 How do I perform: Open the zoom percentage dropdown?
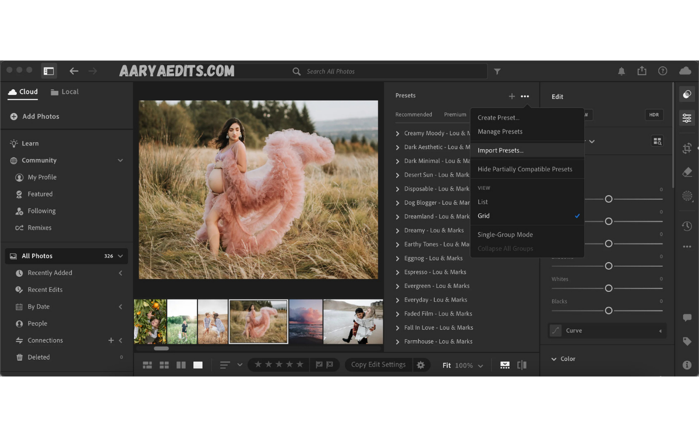click(481, 366)
